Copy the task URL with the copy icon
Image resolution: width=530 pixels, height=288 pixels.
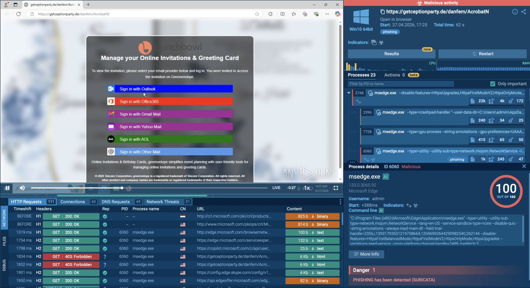tap(382, 12)
